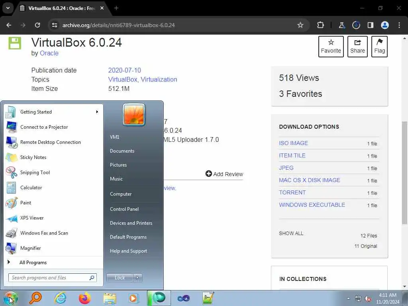
Task: Launch Calculator from Start menu
Action: pos(53,187)
